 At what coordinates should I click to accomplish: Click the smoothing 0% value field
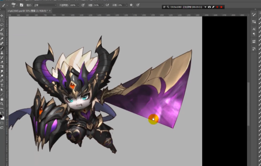pos(121,5)
